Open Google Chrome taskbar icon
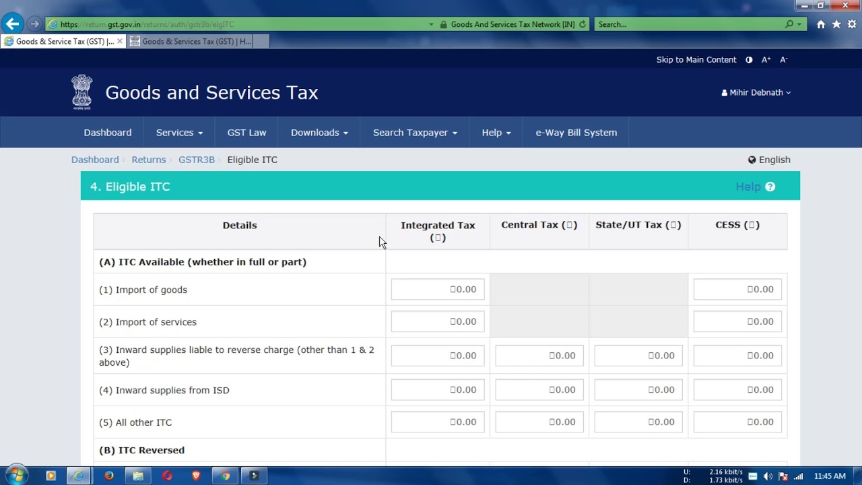This screenshot has width=862, height=485. [x=225, y=476]
